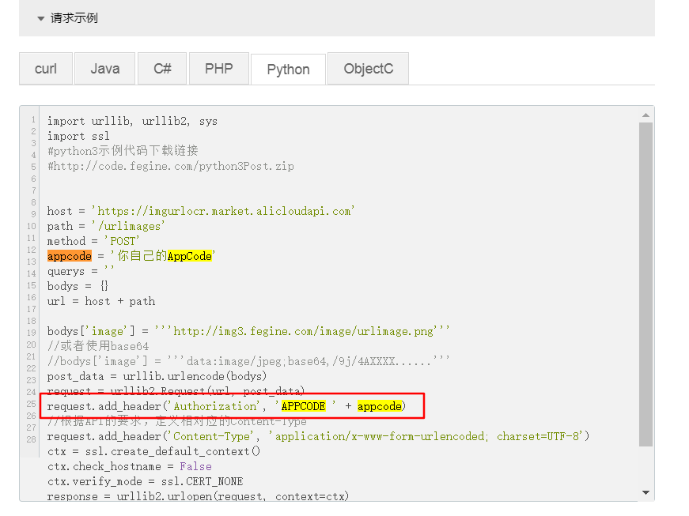689x516 pixels.
Task: Click the img3.fegine.com urlimage.png string
Action: click(302, 331)
